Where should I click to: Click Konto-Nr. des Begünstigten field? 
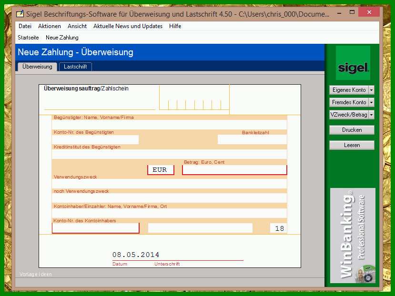pos(95,139)
